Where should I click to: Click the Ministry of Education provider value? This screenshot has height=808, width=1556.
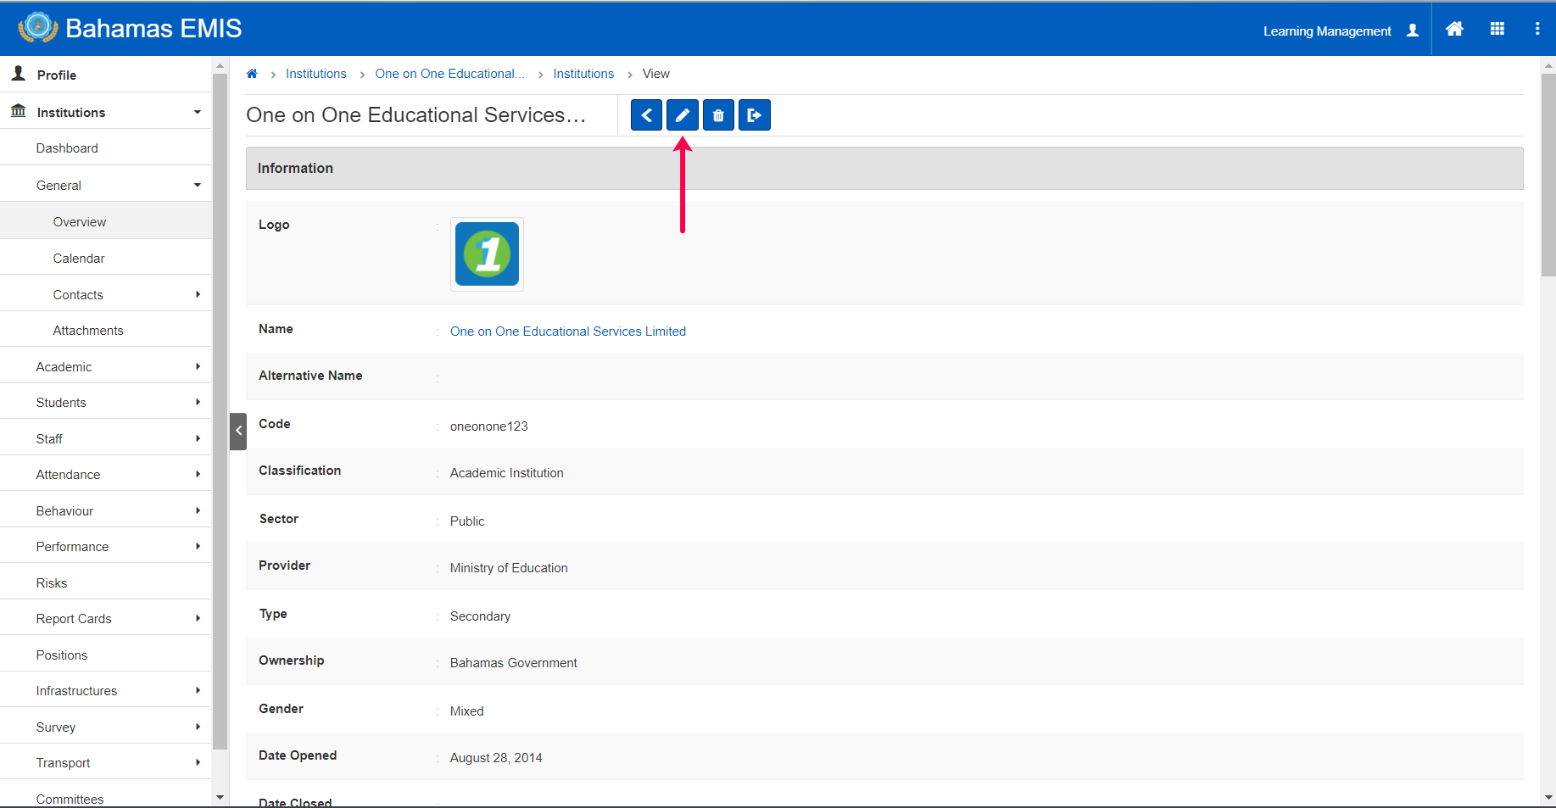509,568
